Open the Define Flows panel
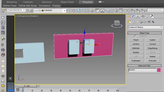164x92 pixels. tap(10, 6)
